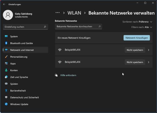Open Apps settings category
157x113 pixels.
tap(25, 64)
